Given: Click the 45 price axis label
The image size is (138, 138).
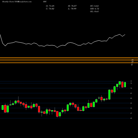Looking at the screenshot, I should click(x=131, y=113).
